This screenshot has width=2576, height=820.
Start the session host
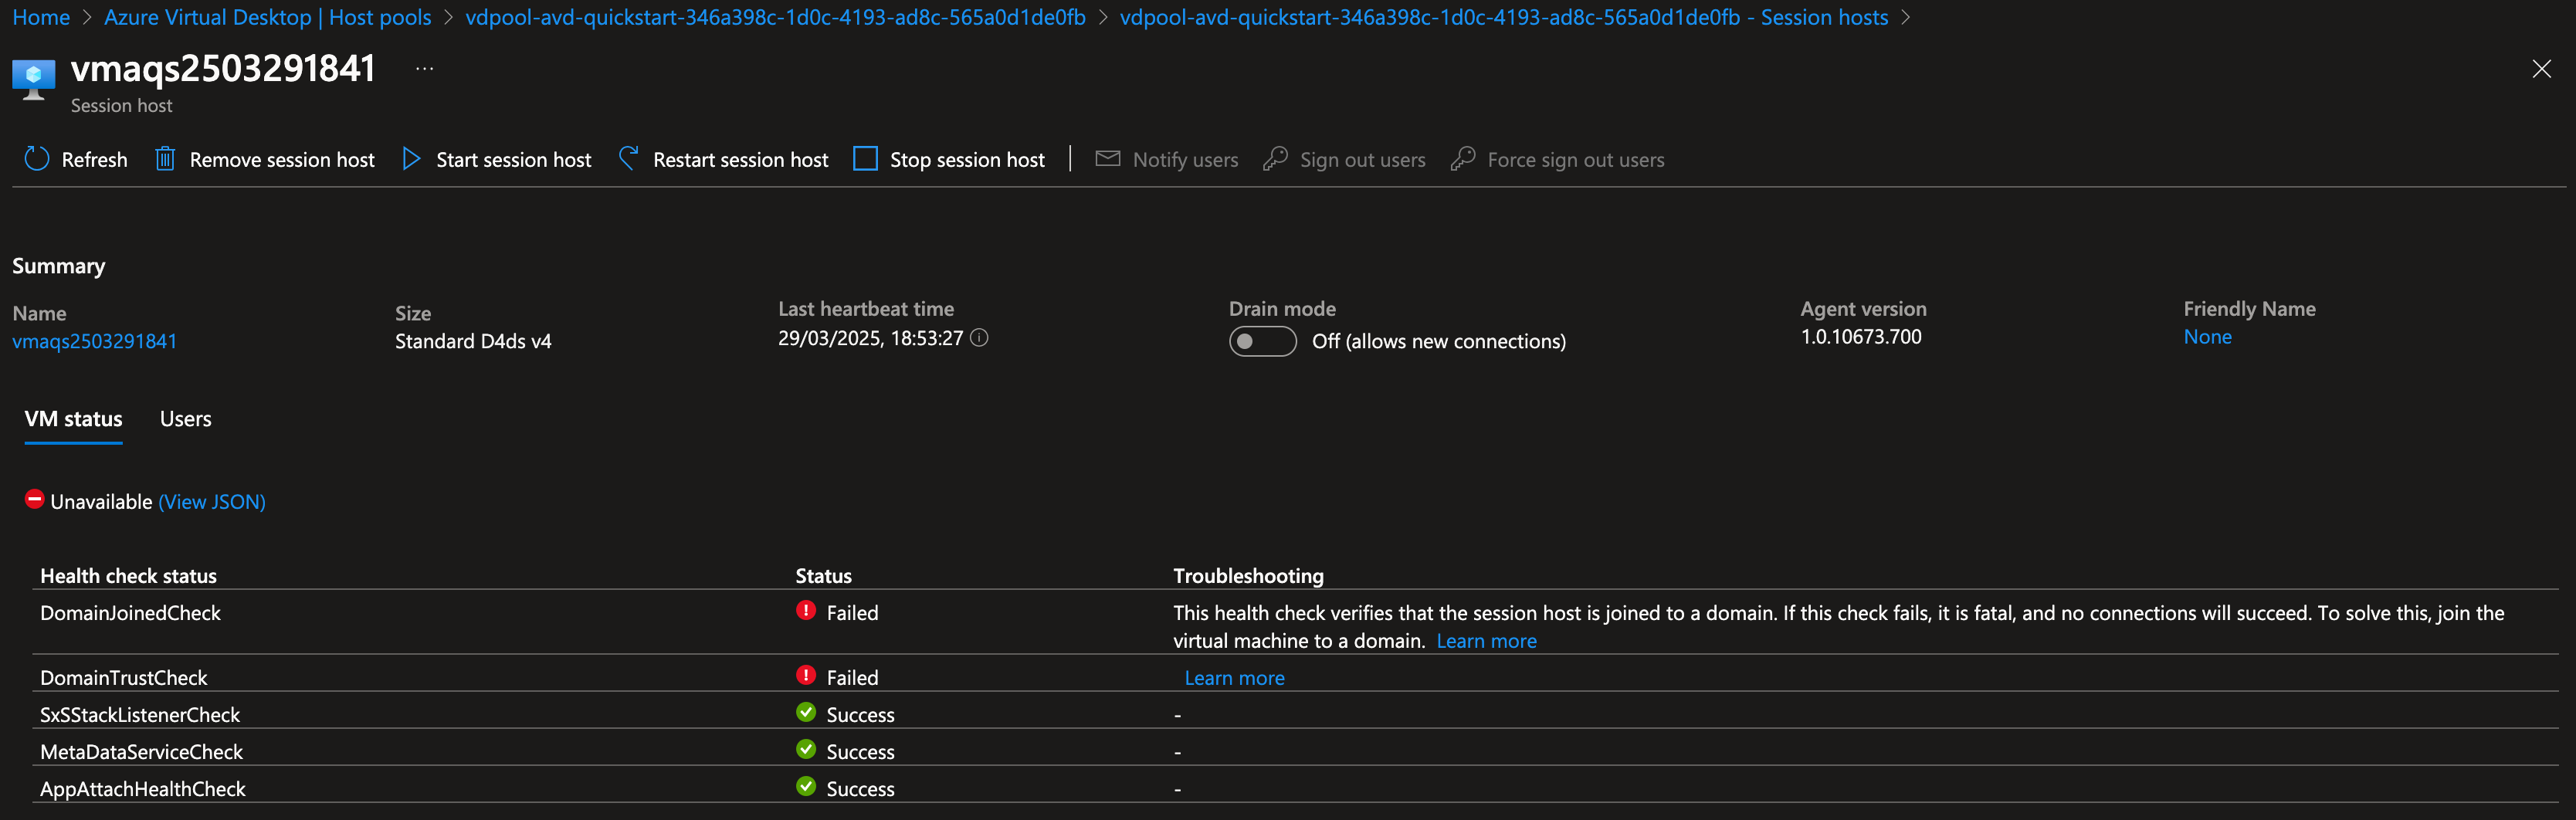pyautogui.click(x=496, y=159)
